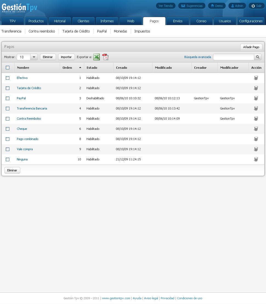Viewport: 266px width, 304px height.
Task: Delete Transferencia Bancaria row via trash icon
Action: coord(256,108)
